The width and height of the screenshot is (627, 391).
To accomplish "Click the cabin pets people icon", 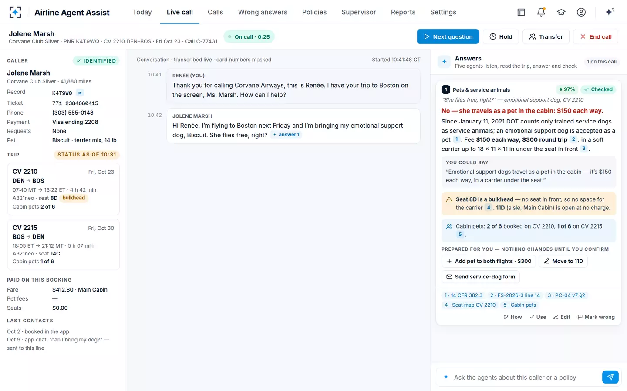I will pos(449,227).
